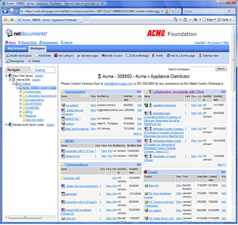Expand the Correspondence folder in the tree
The width and height of the screenshot is (238, 225).
click(x=20, y=99)
